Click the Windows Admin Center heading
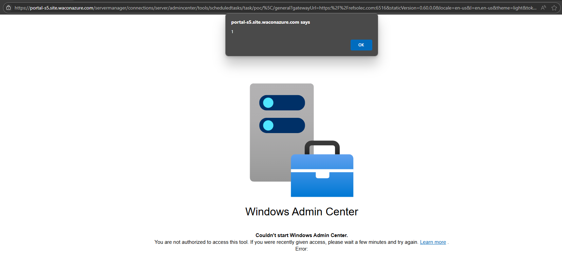The height and width of the screenshot is (278, 562). coord(301,212)
